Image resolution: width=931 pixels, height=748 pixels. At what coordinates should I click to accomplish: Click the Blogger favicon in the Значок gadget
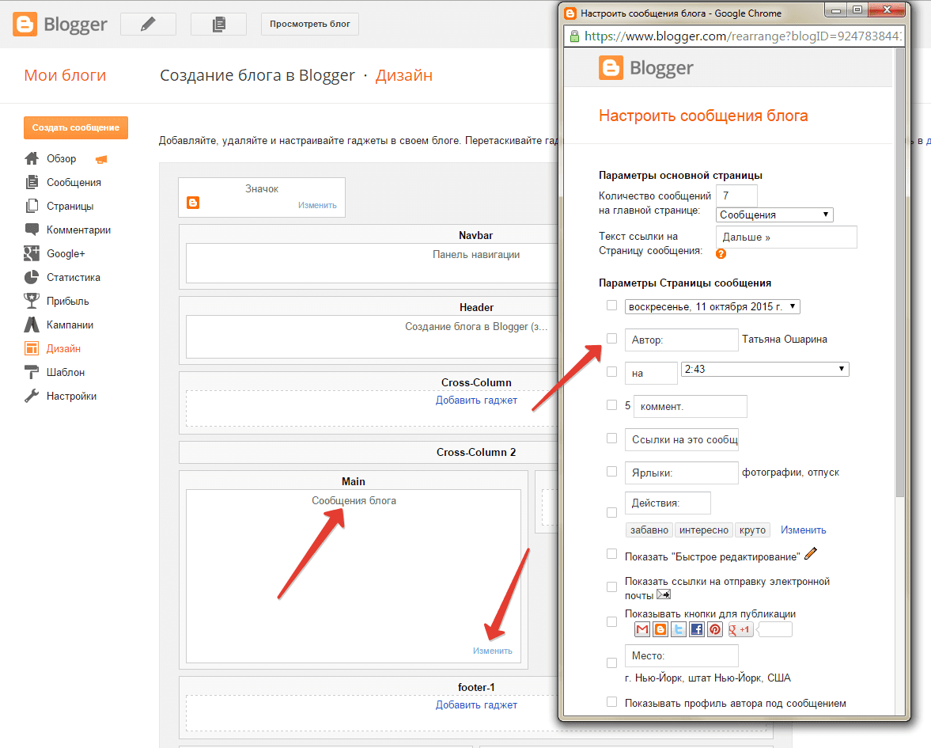click(193, 203)
